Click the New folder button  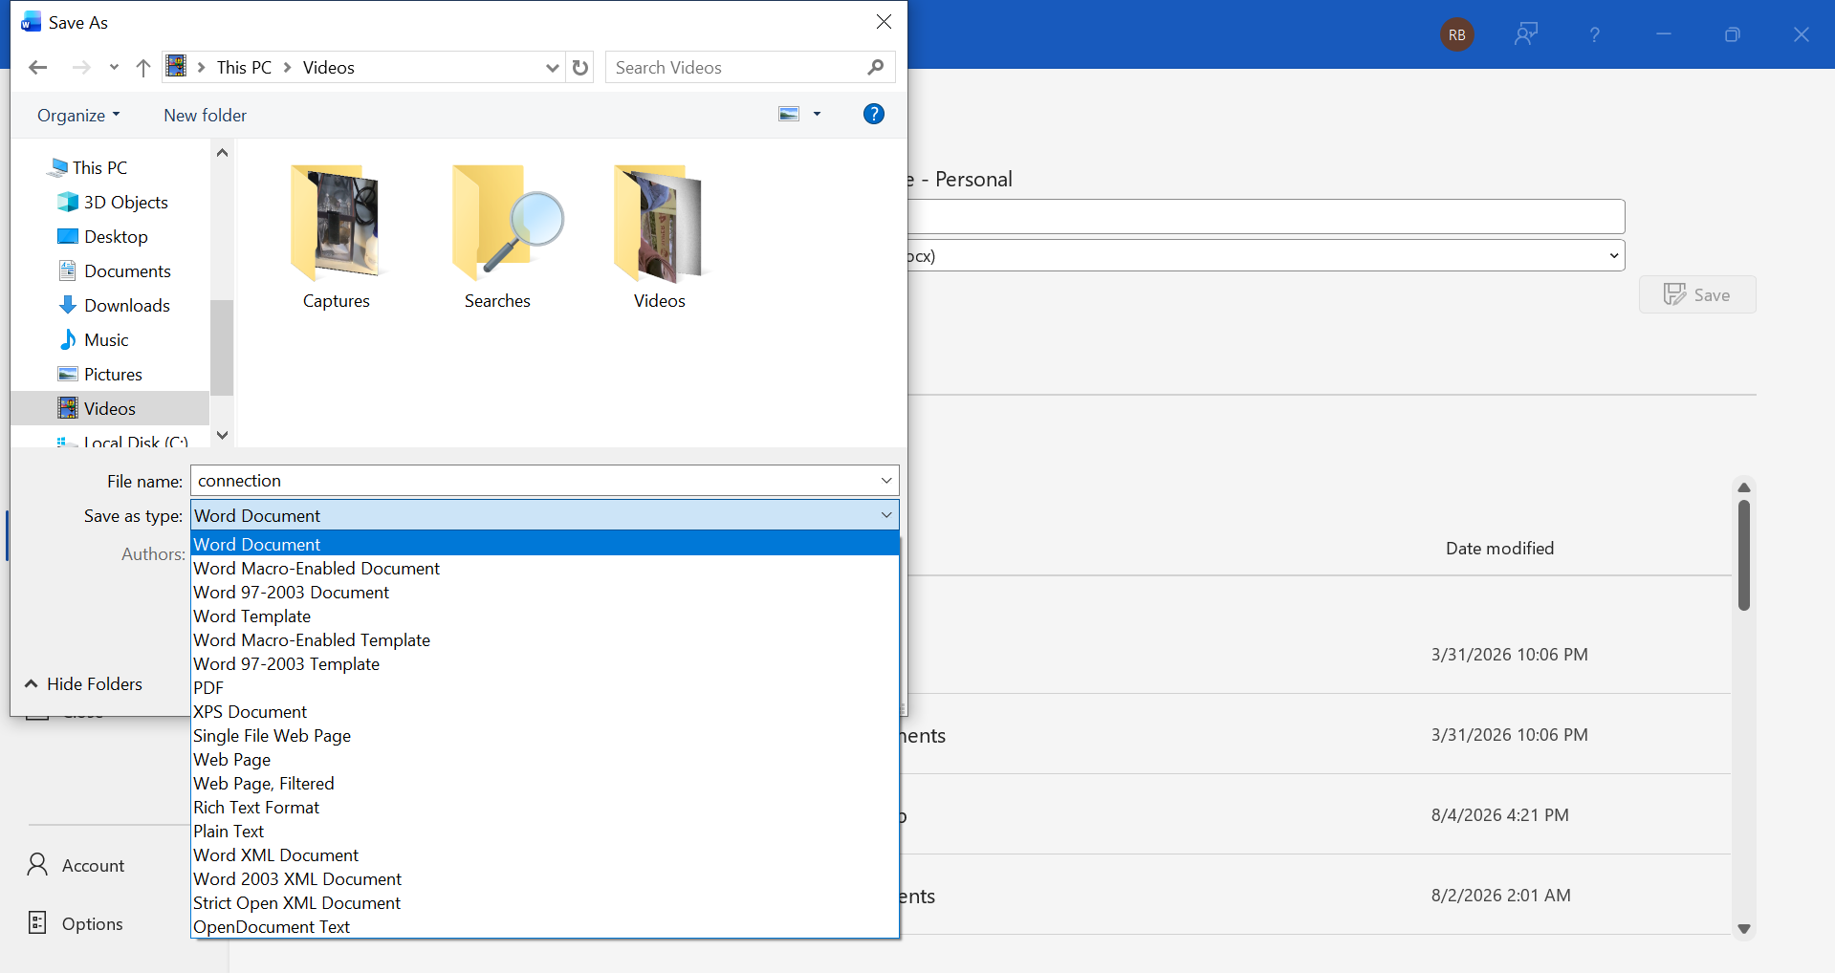tap(205, 116)
